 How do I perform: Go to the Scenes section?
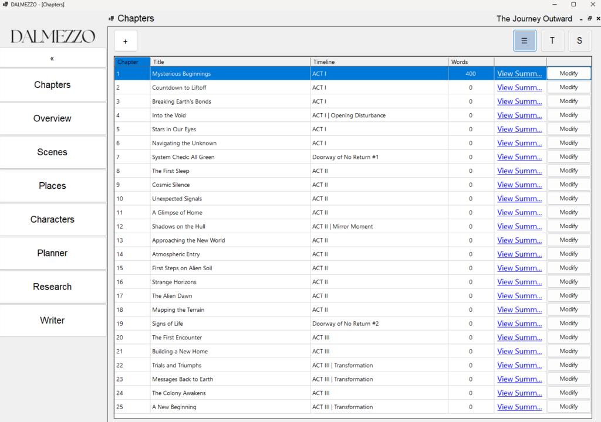point(52,152)
